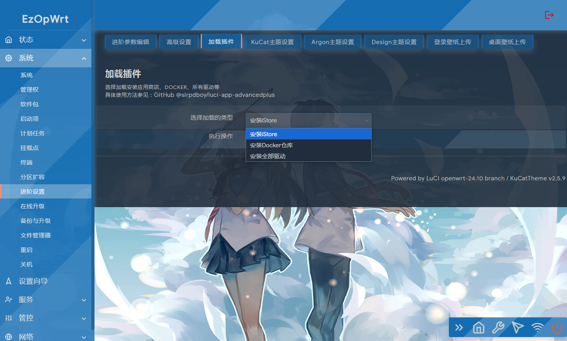567x341 pixels.
Task: Click the 管控 sliders icon in sidebar
Action: click(9, 318)
